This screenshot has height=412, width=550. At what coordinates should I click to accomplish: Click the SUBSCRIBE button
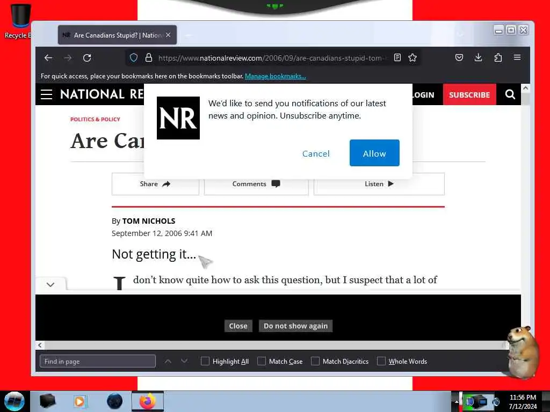click(469, 94)
